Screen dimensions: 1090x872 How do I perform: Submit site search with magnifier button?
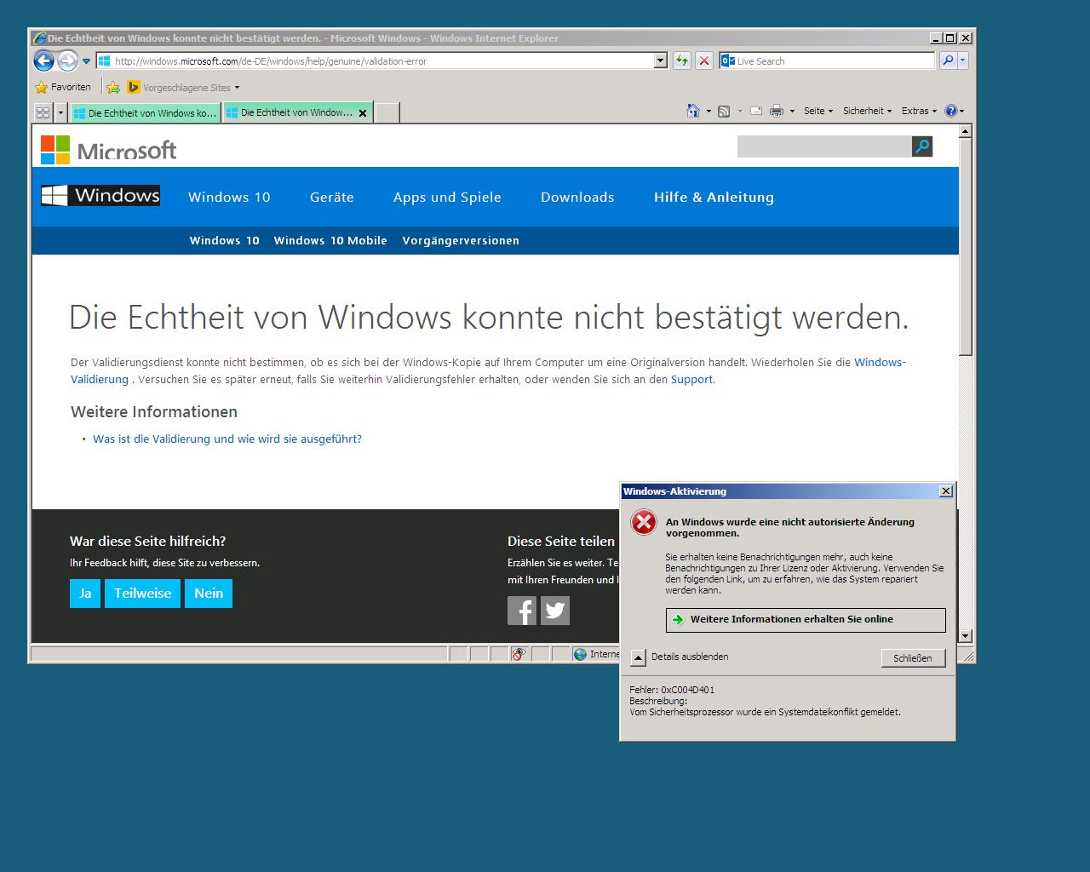(x=922, y=146)
